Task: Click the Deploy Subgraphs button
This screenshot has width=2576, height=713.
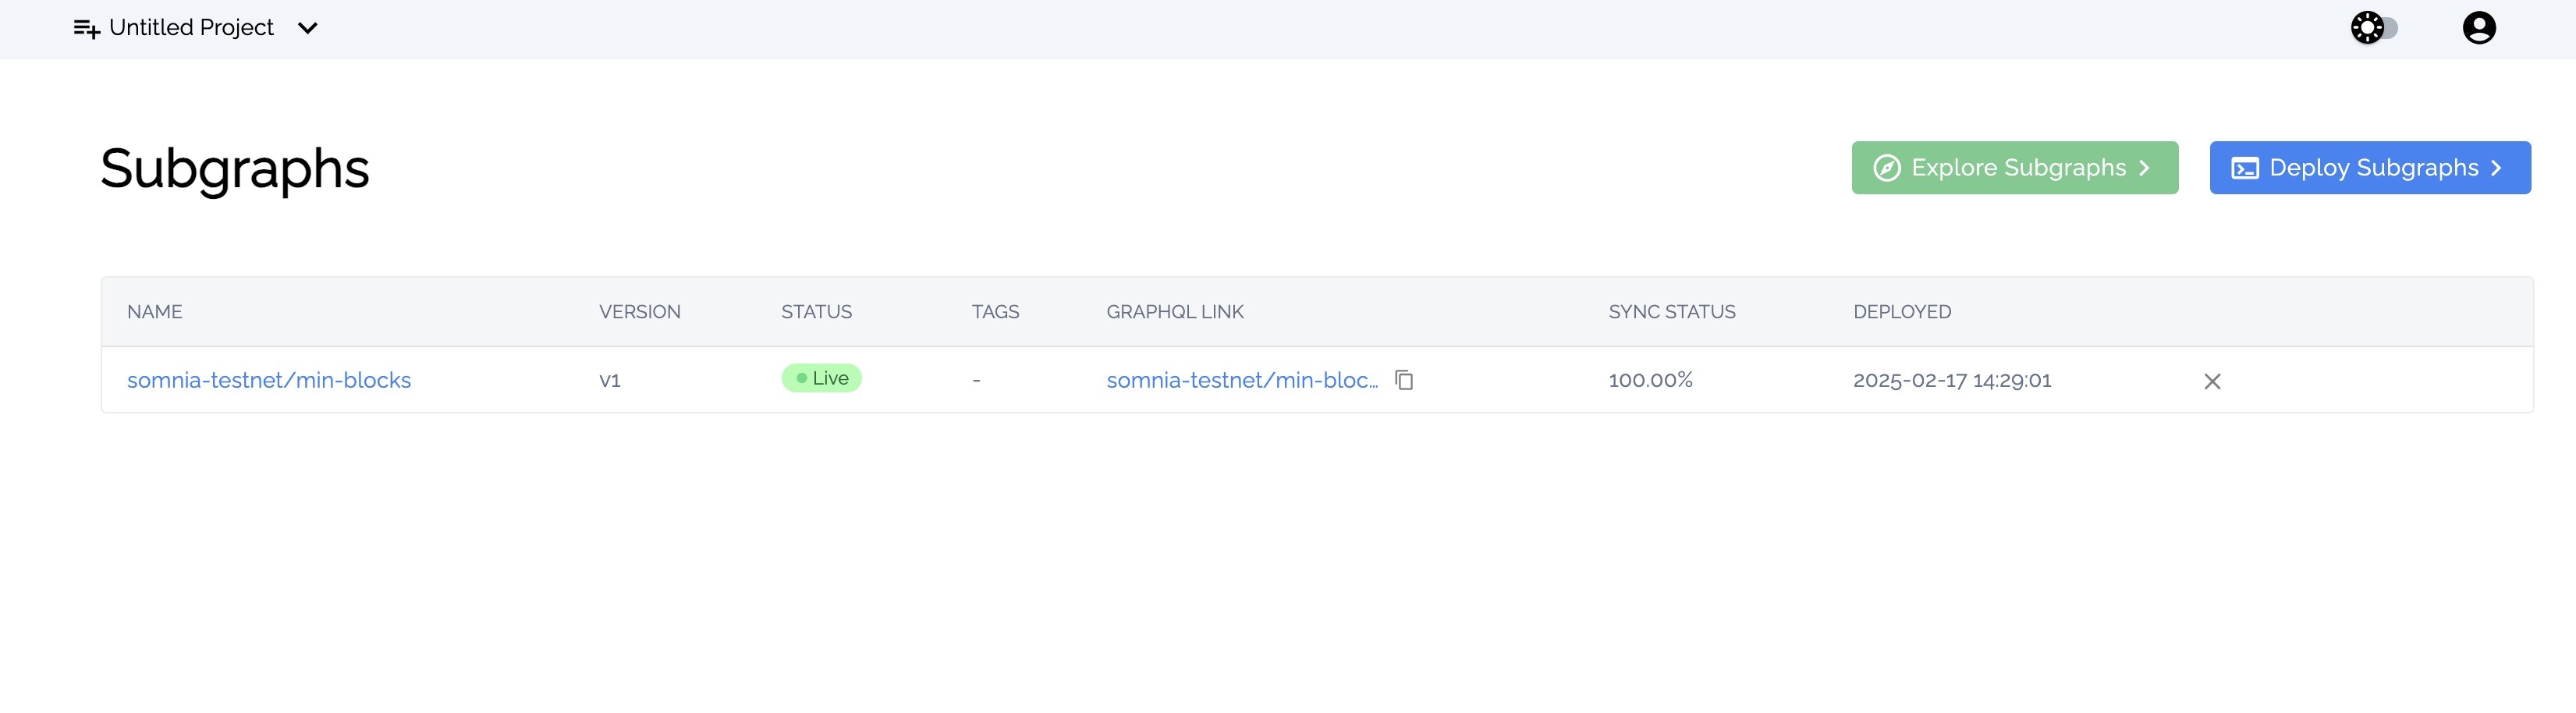Action: (x=2370, y=168)
